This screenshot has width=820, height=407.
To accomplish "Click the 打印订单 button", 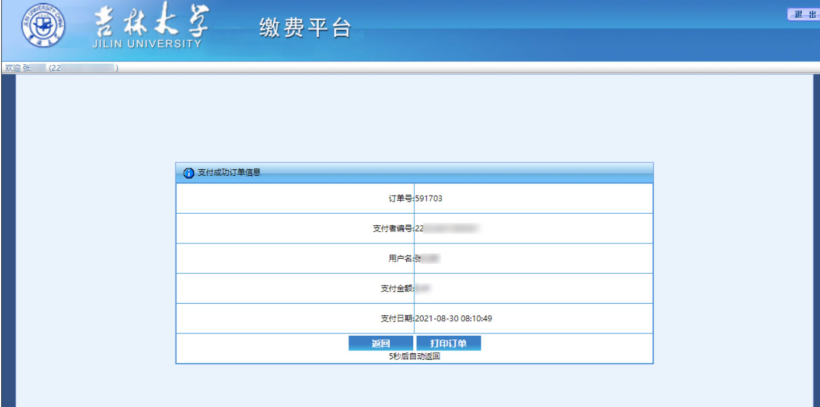I will point(448,343).
